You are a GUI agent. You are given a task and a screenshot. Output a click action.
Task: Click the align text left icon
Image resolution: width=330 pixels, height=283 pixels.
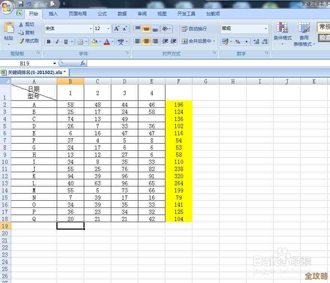pos(138,41)
